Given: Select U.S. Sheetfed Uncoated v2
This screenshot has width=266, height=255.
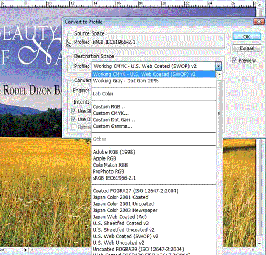Looking at the screenshot, I should [153, 230].
